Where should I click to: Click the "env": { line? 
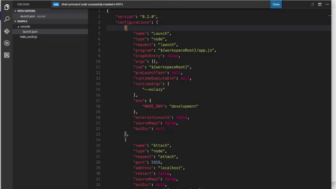(142, 101)
